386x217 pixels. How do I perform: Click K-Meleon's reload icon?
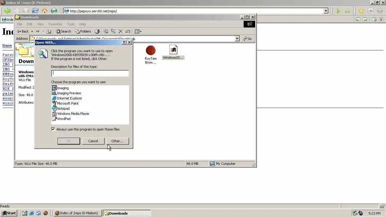35,11
